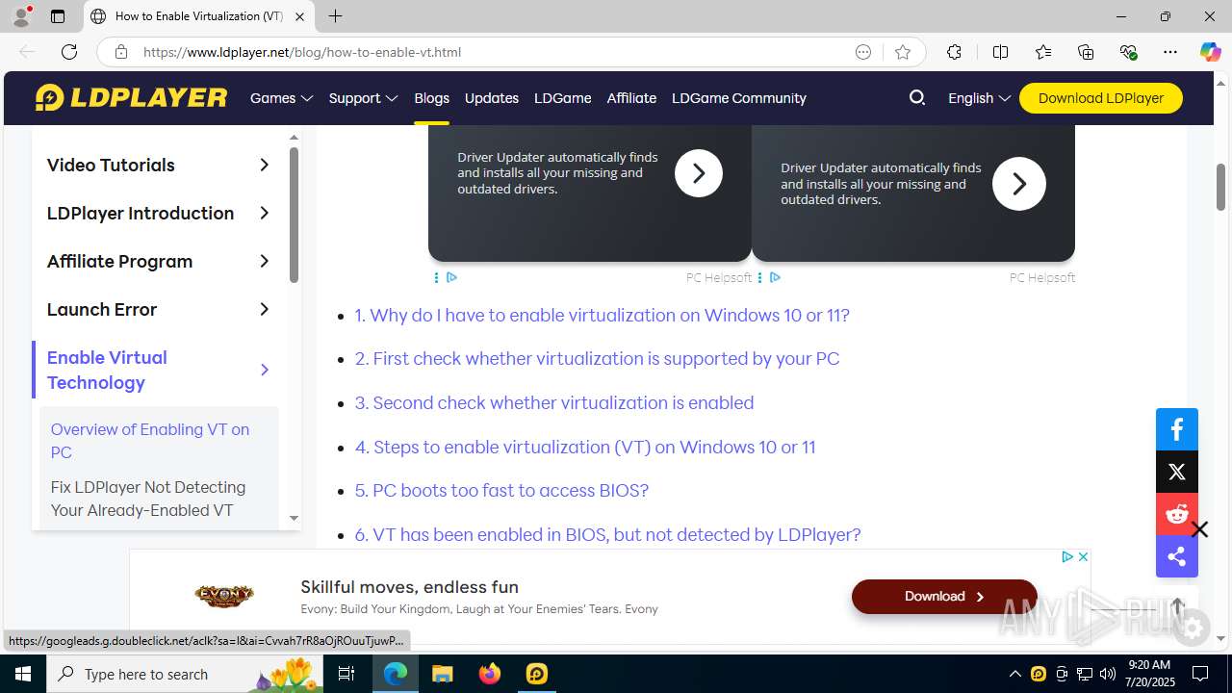
Task: Launch Firefox from the taskbar
Action: tap(490, 674)
